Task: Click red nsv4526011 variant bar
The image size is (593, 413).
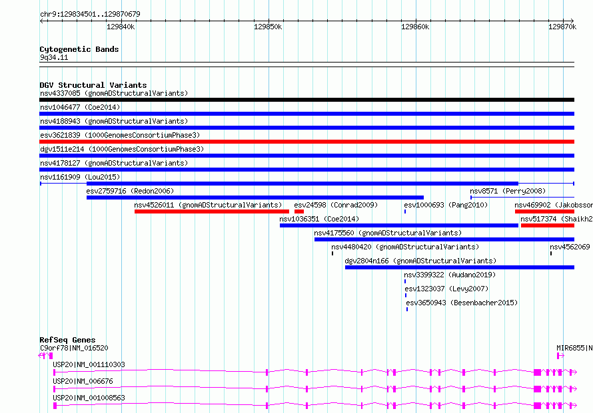Action: click(212, 211)
